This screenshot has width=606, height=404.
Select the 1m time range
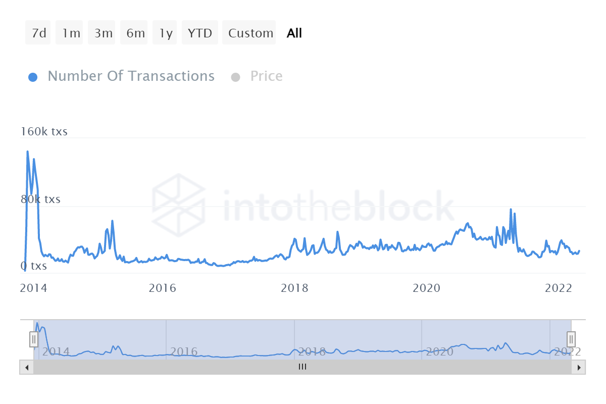[x=71, y=33]
